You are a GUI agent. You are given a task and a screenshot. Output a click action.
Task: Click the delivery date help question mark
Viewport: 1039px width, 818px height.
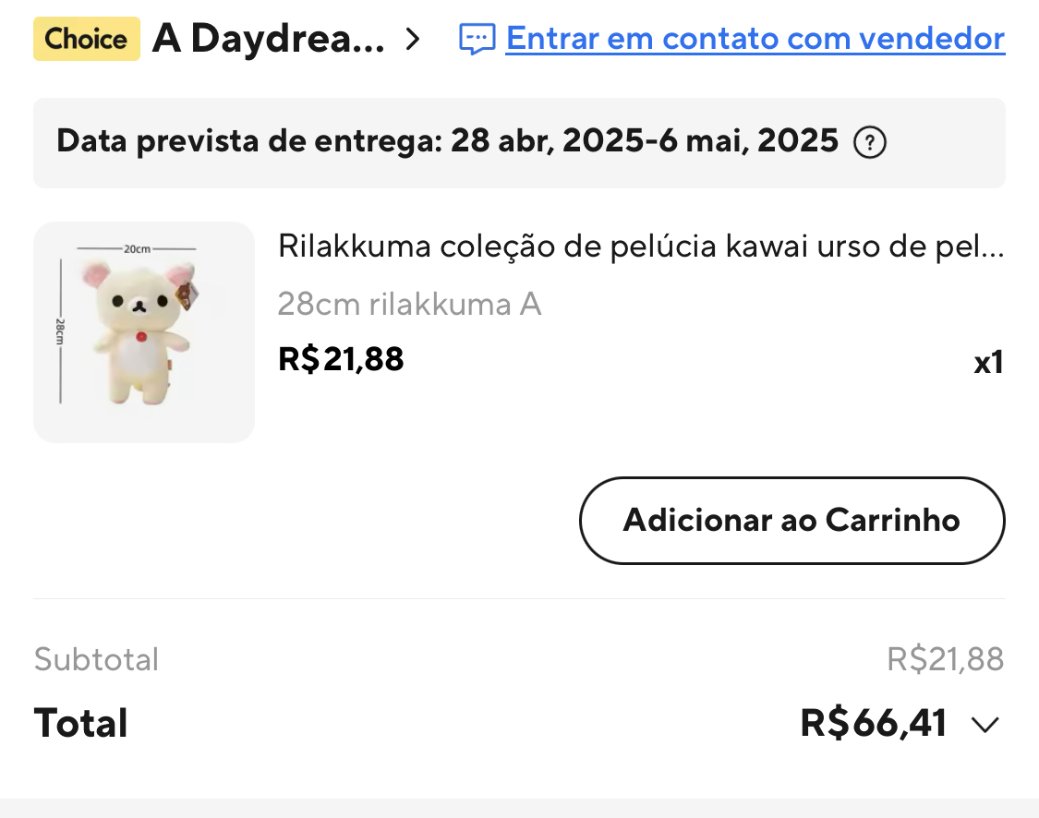tap(869, 143)
